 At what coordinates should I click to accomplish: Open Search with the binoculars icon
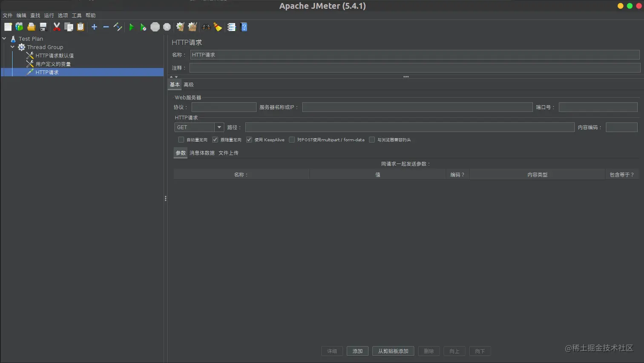[x=206, y=27]
